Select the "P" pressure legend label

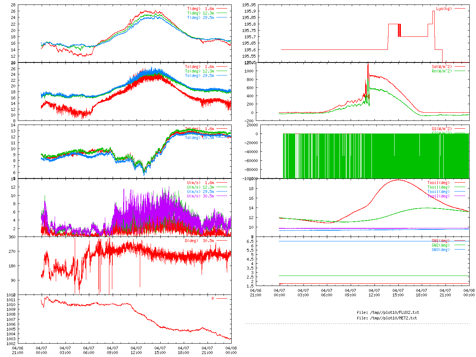[213, 299]
